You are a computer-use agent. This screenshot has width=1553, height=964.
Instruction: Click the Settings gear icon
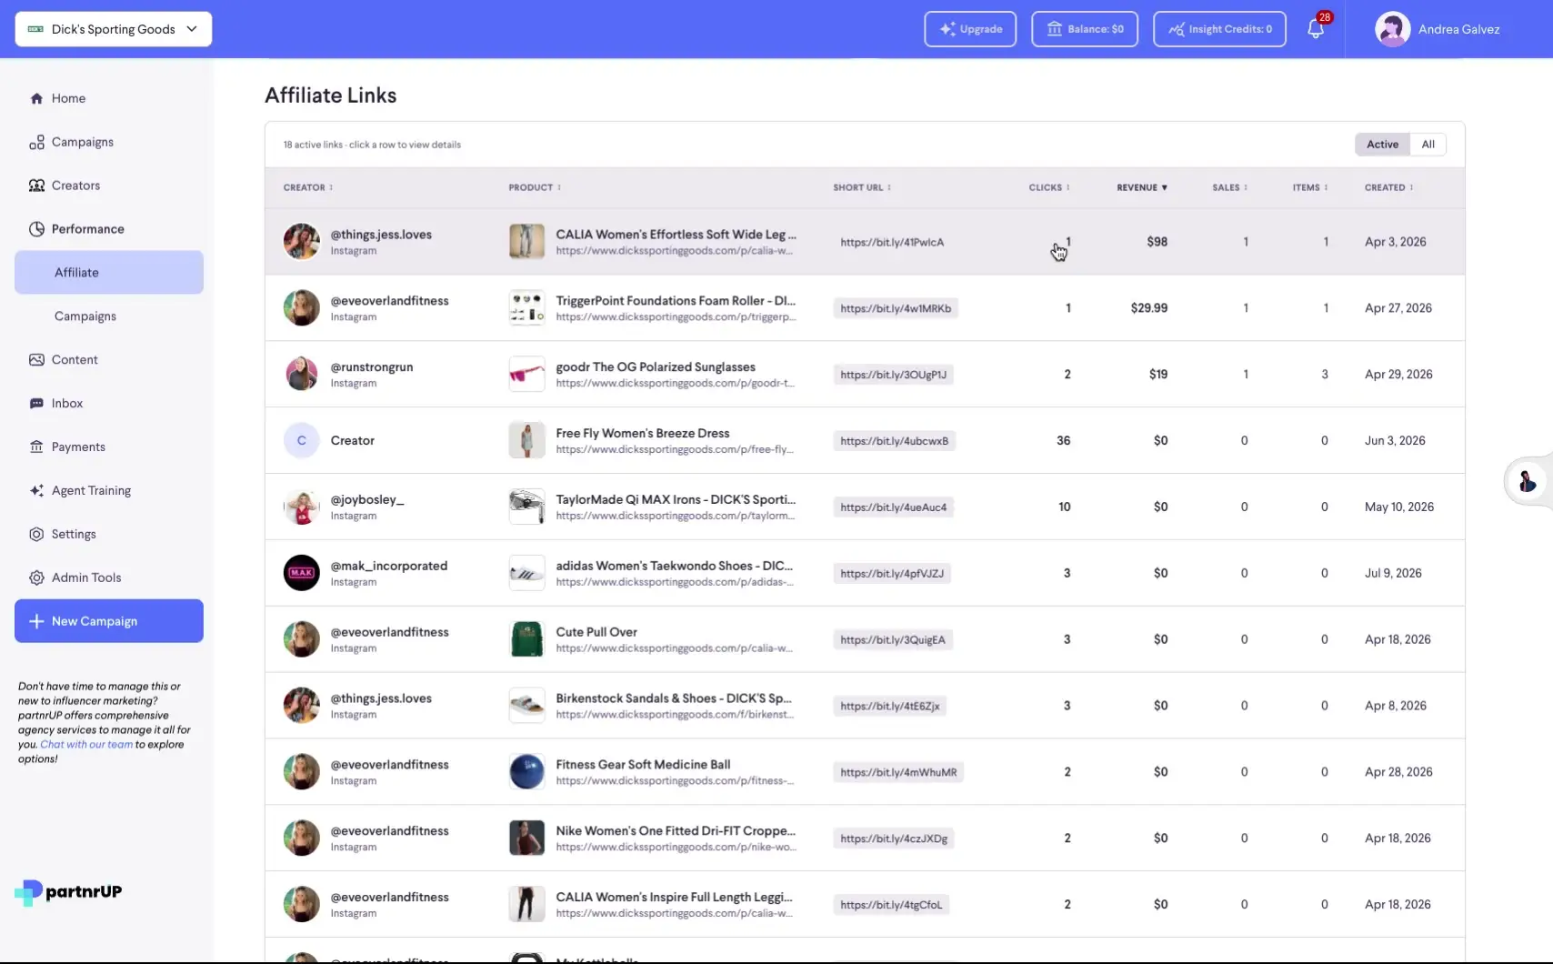click(36, 535)
